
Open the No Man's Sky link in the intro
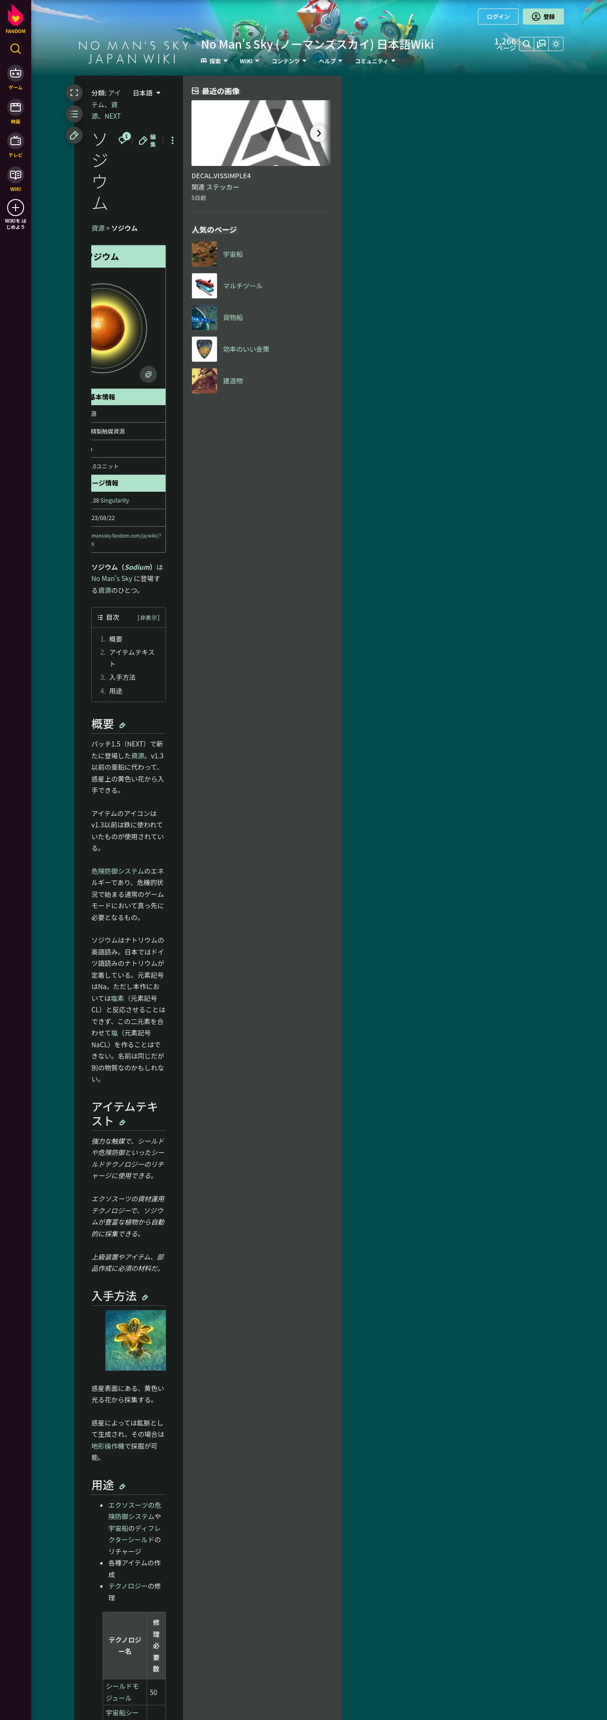112,579
